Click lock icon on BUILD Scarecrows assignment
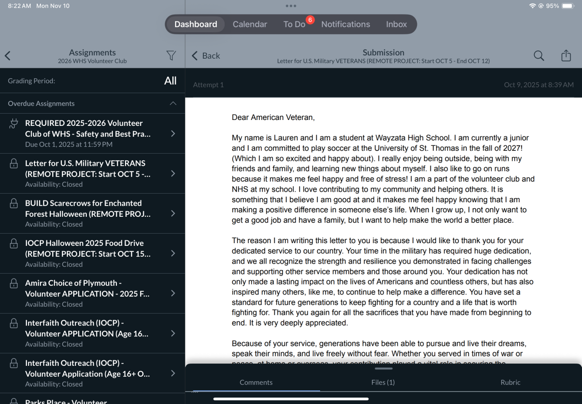 [14, 204]
